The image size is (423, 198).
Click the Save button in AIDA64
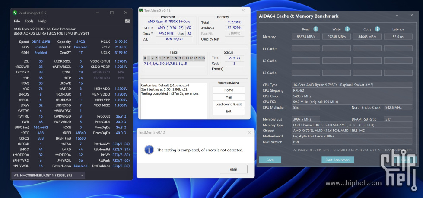pos(270,160)
